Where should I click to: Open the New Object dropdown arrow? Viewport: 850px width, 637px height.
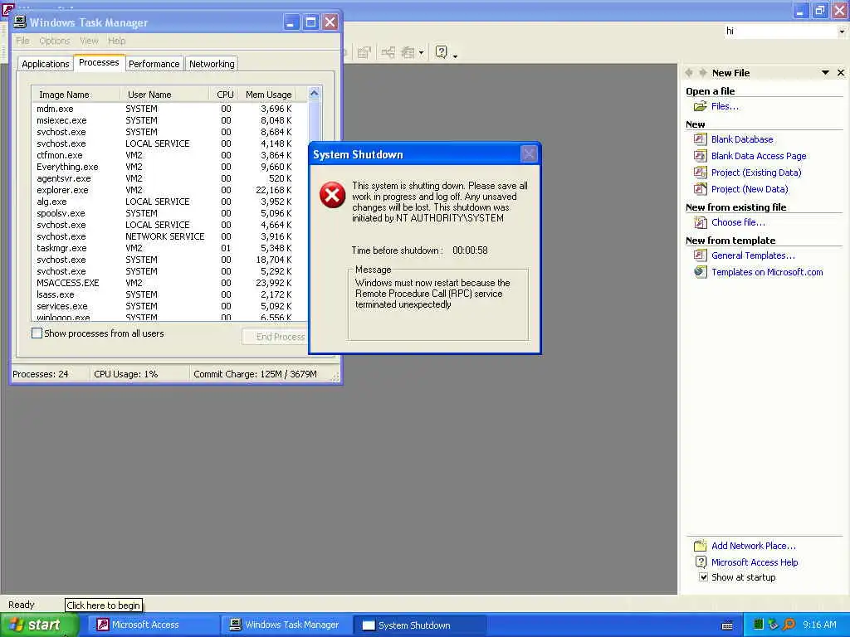[x=421, y=52]
